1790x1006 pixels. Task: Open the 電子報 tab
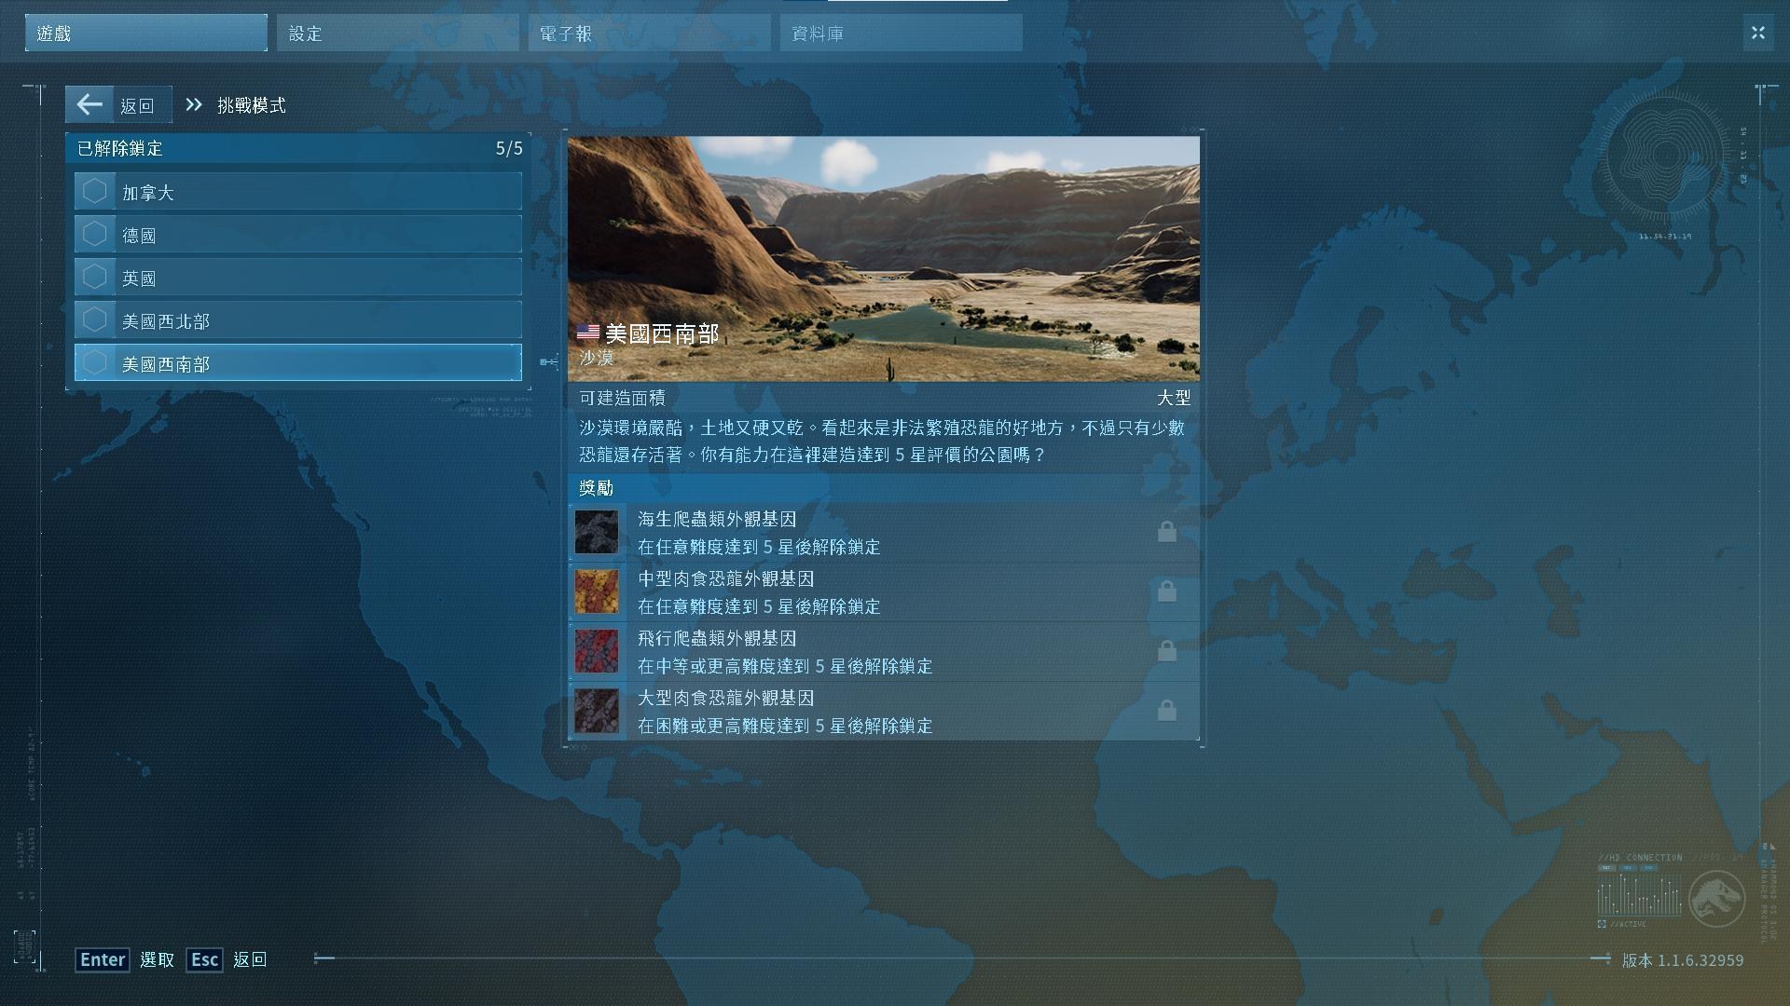(649, 34)
